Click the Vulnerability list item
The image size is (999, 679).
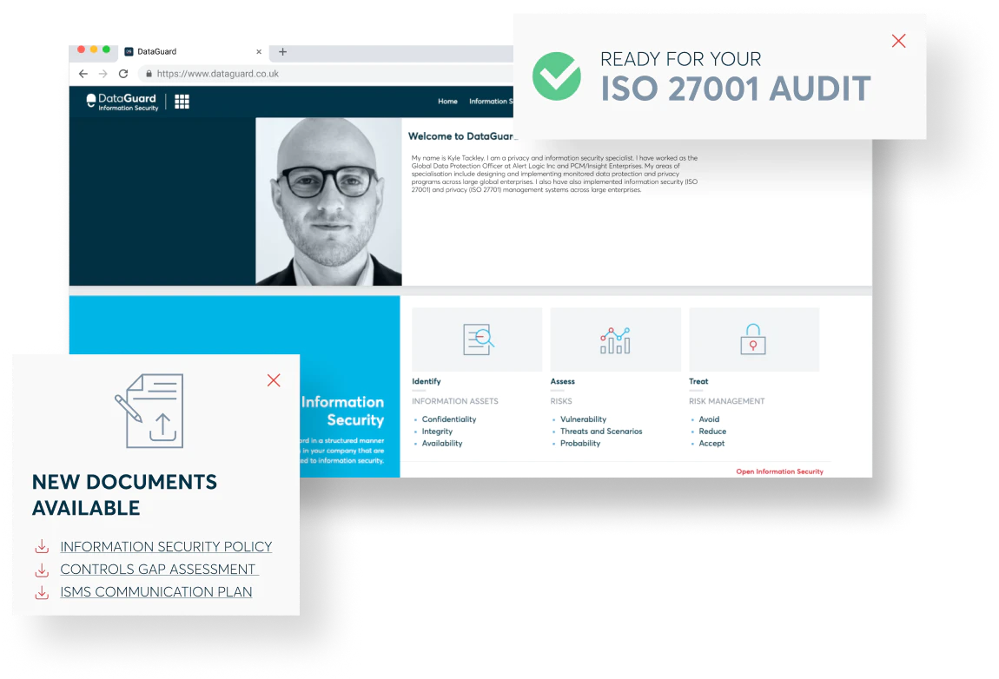(583, 419)
